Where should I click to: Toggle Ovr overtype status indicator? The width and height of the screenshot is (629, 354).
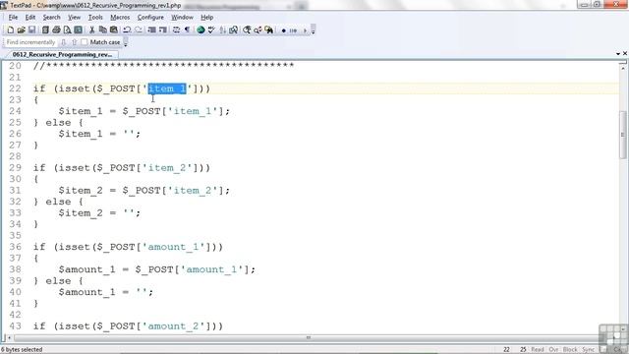pos(553,350)
